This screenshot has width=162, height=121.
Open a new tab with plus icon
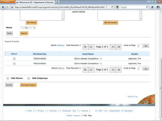(57, 2)
